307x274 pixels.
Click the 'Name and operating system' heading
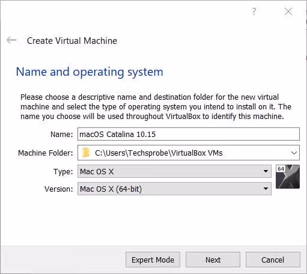click(90, 72)
